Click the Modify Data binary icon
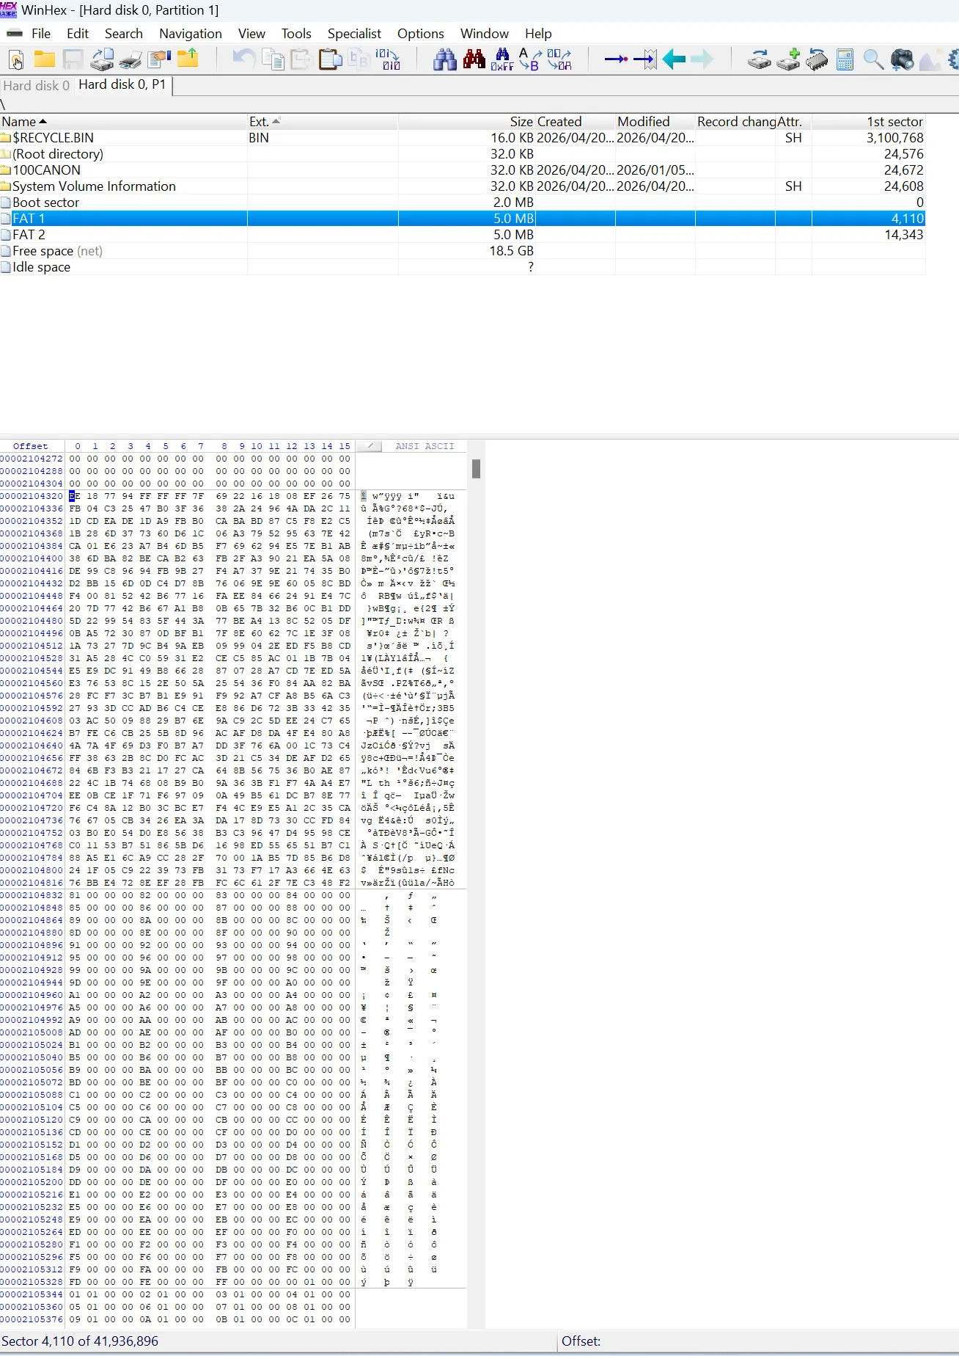Screen dimensions: 959x1356 pyautogui.click(x=387, y=59)
